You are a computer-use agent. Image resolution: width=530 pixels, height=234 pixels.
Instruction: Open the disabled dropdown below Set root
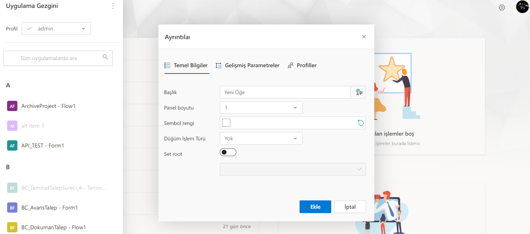(x=293, y=169)
